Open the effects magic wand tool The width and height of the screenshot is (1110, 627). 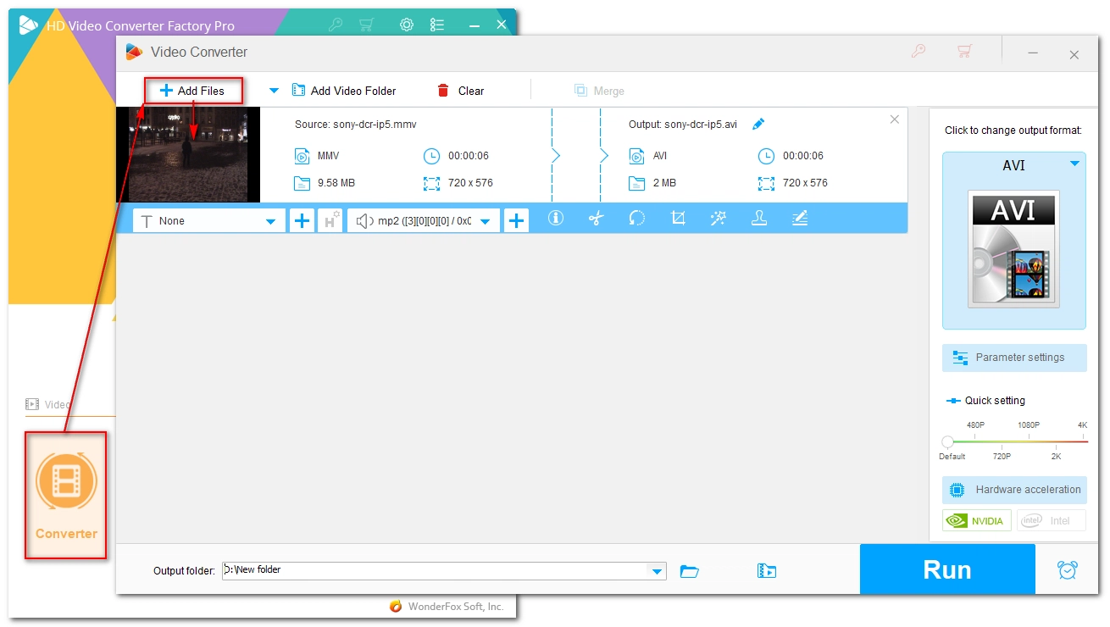[x=719, y=219]
